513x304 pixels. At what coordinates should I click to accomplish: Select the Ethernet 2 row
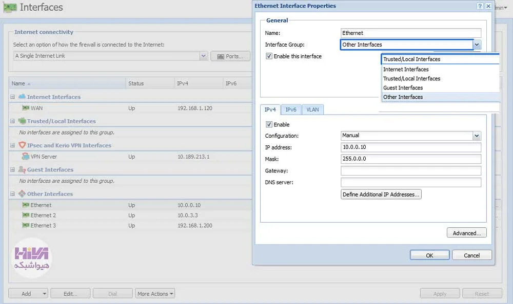point(130,215)
